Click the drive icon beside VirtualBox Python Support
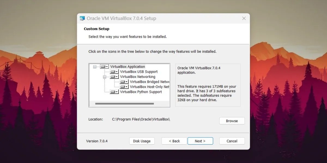 click(114, 92)
